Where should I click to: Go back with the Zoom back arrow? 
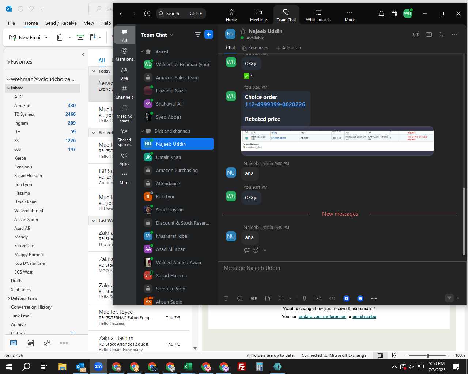click(x=121, y=14)
